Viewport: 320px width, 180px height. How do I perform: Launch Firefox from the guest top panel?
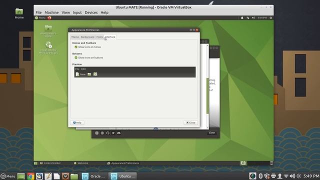click(x=49, y=18)
